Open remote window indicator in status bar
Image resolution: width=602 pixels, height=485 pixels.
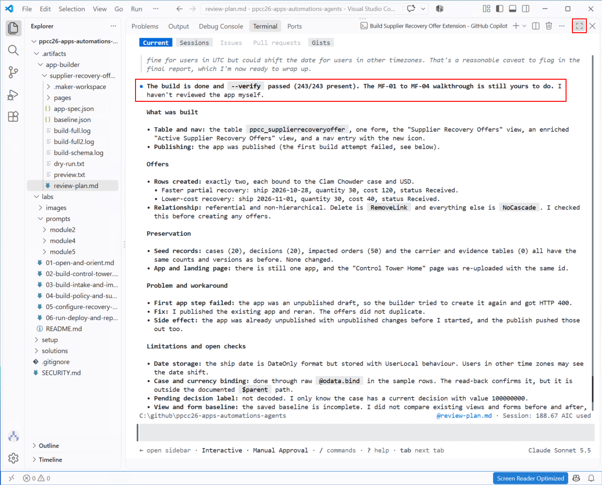point(12,478)
